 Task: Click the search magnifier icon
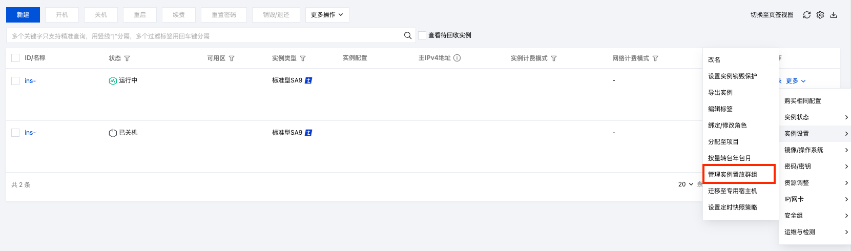[x=408, y=35]
